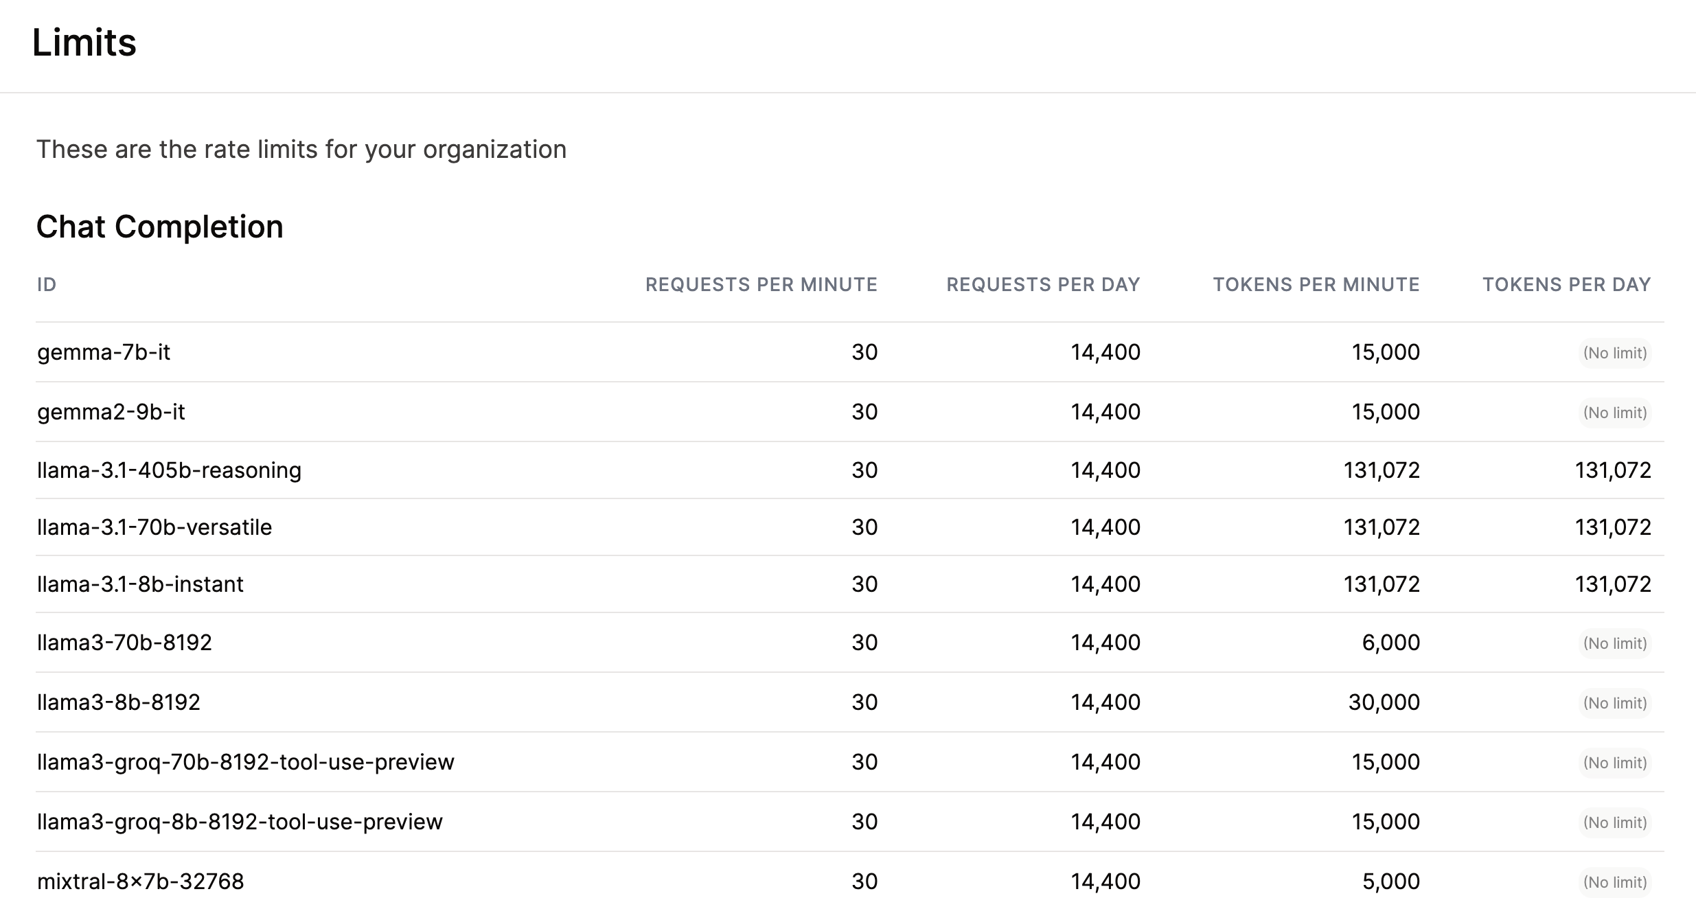Click llama3-8b-8192 model name
This screenshot has width=1696, height=920.
click(119, 702)
